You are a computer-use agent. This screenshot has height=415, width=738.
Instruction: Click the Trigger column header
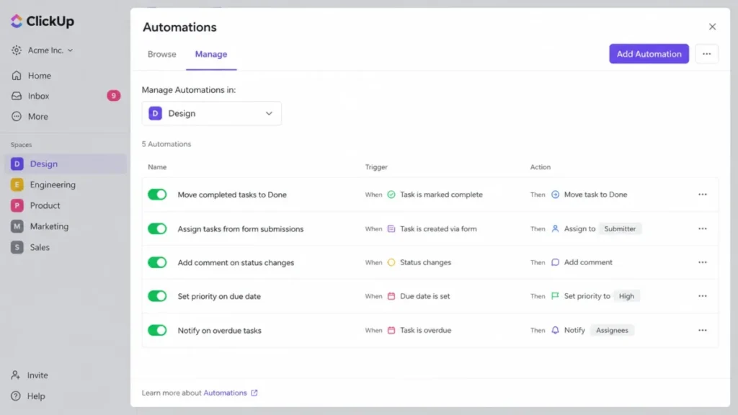pos(376,167)
